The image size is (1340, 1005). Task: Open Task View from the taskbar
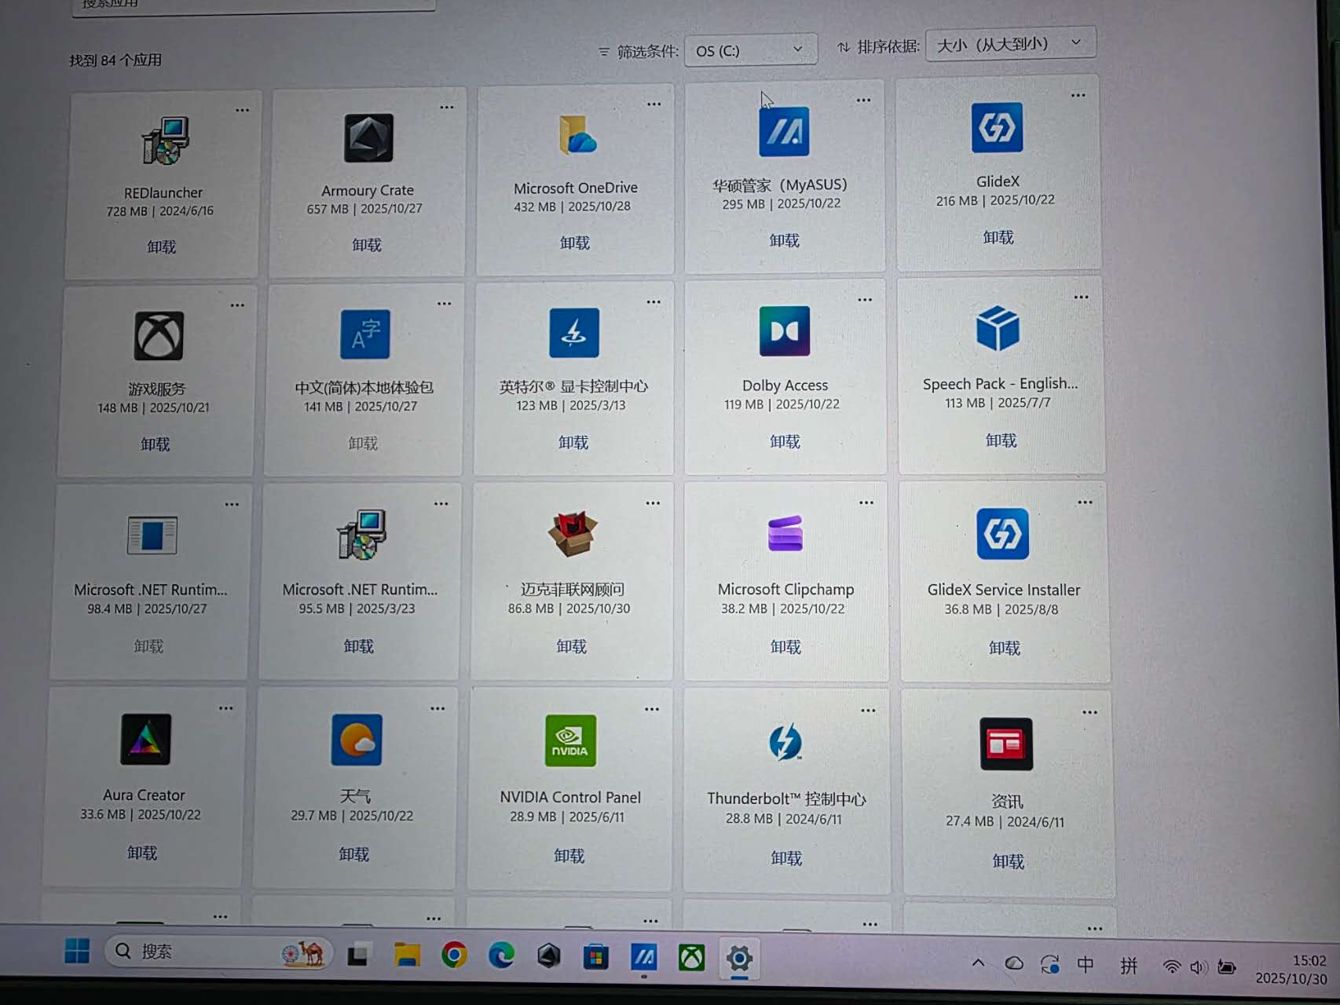coord(359,953)
